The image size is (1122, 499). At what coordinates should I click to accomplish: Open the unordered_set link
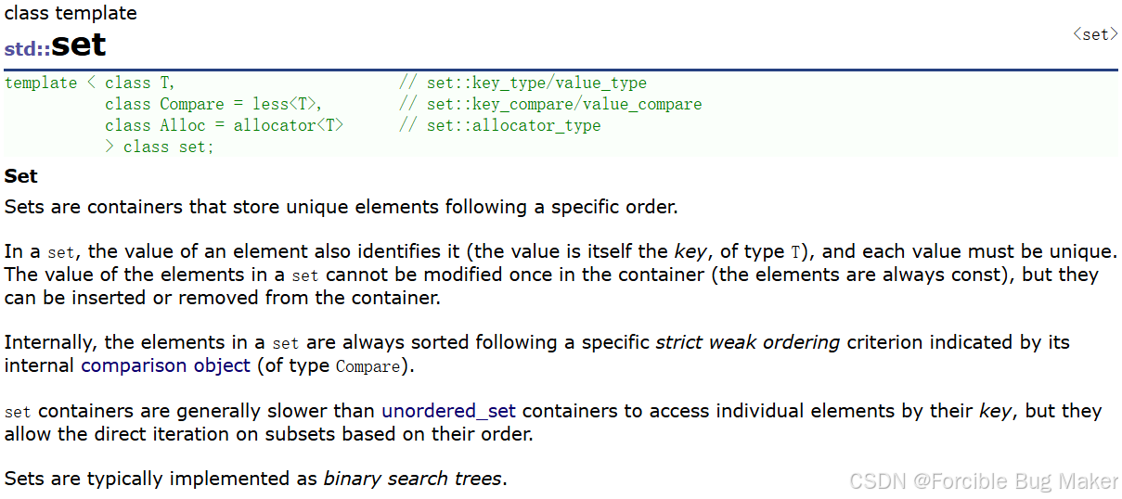point(448,411)
